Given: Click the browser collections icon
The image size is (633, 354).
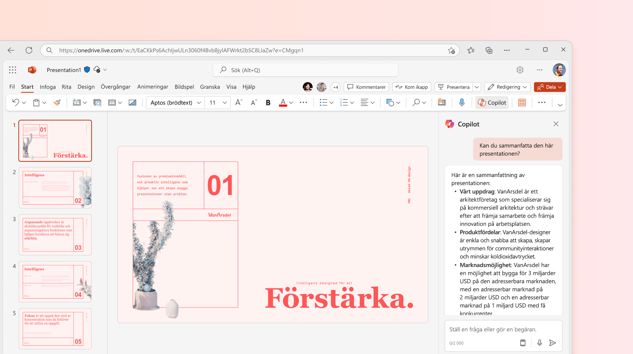Looking at the screenshot, I should point(489,50).
